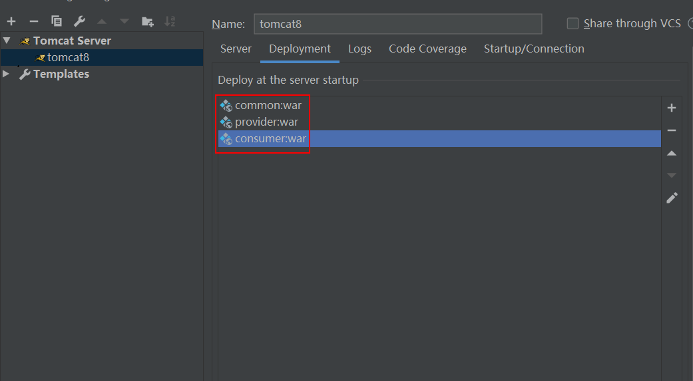Click the Name input field
This screenshot has width=693, height=381.
[397, 24]
